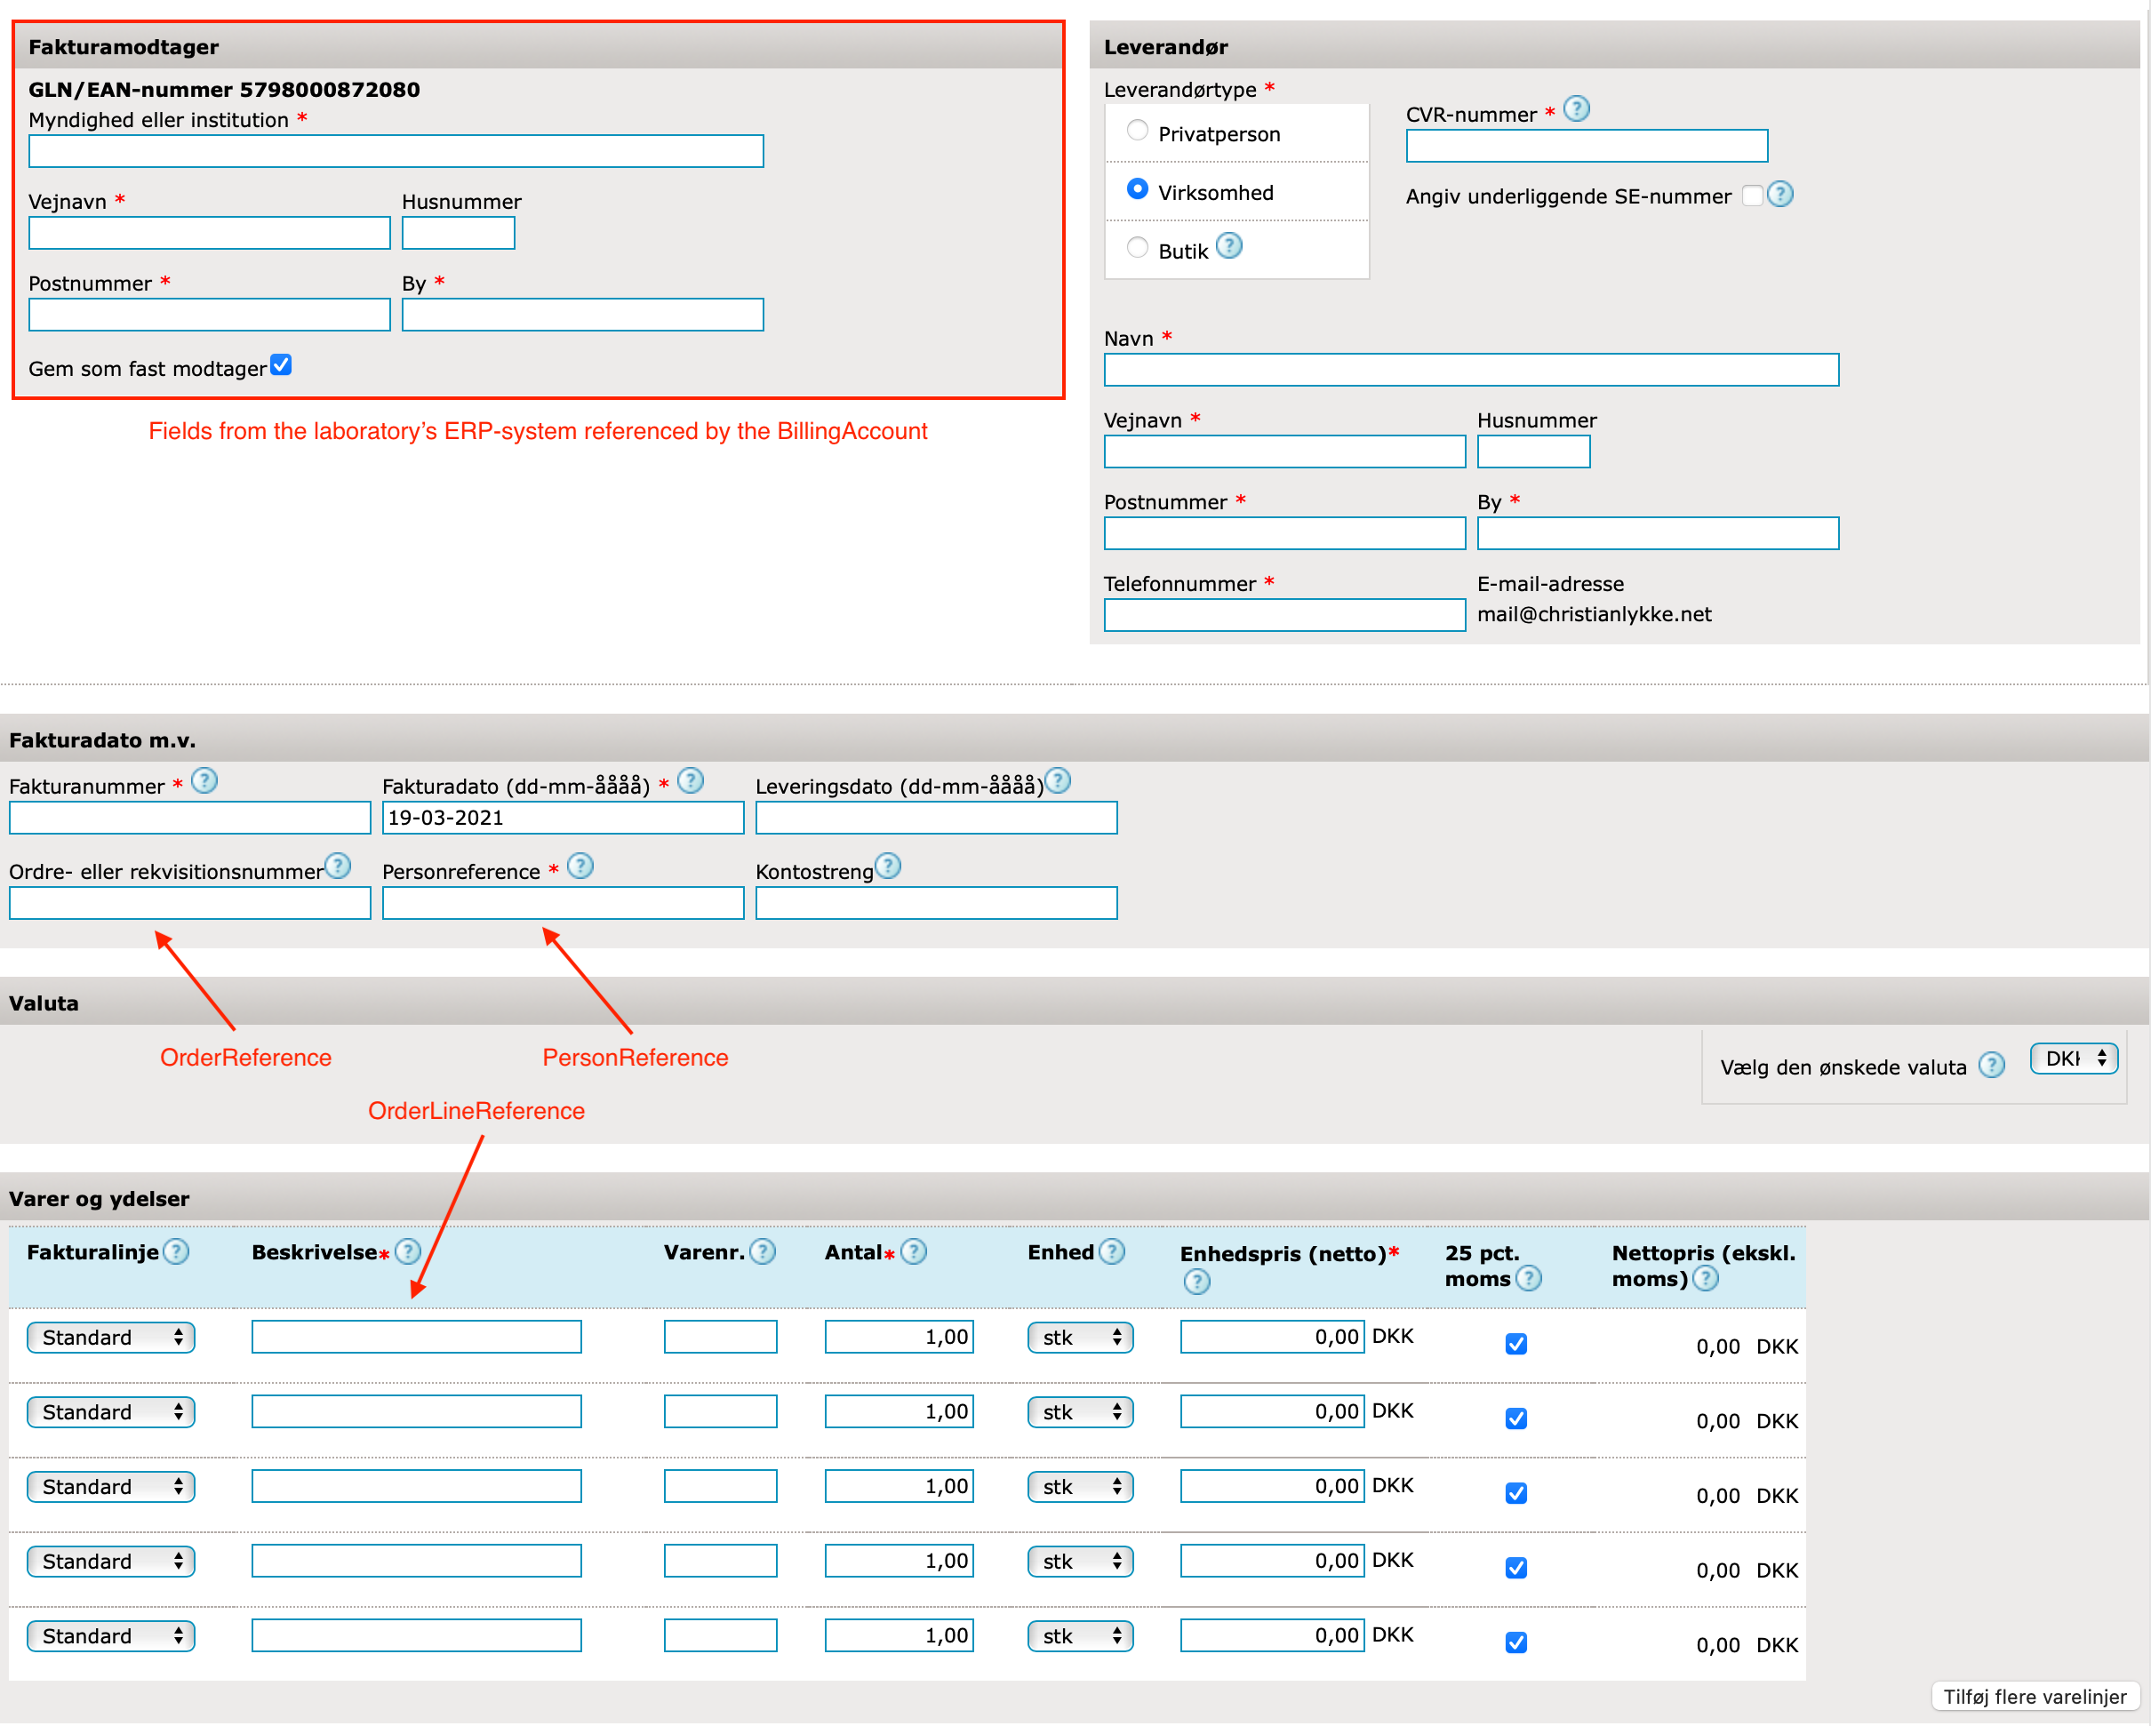Screen dimensions: 2151x1726
Task: Open Standard dropdown in first invoice line
Action: pos(111,1338)
